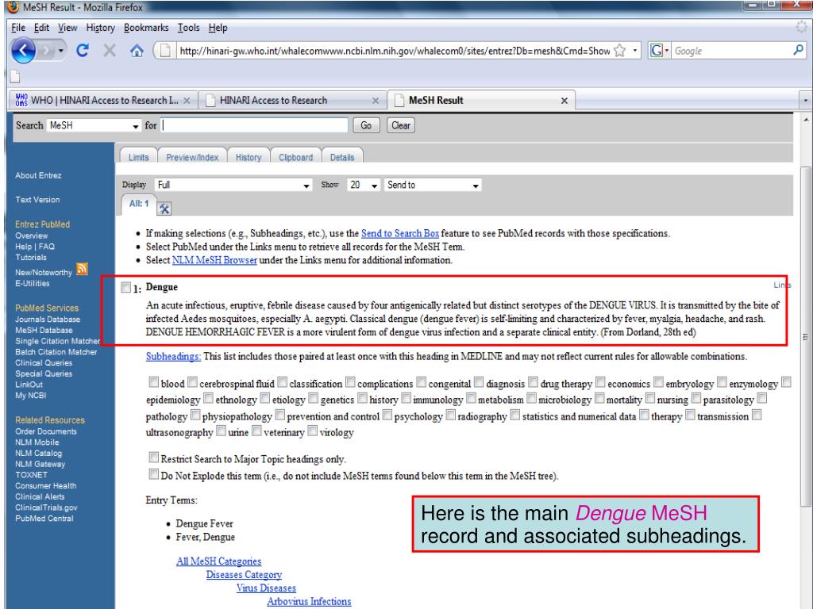Viewport: 813px width, 609px height.
Task: Click the Go search button
Action: [366, 125]
